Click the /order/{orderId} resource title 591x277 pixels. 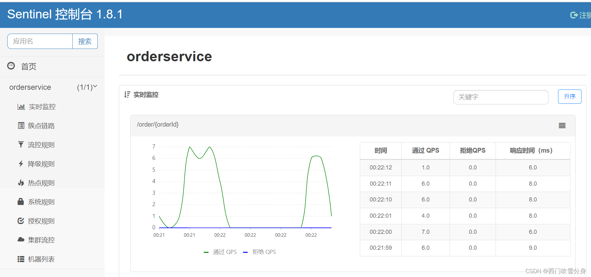click(158, 124)
